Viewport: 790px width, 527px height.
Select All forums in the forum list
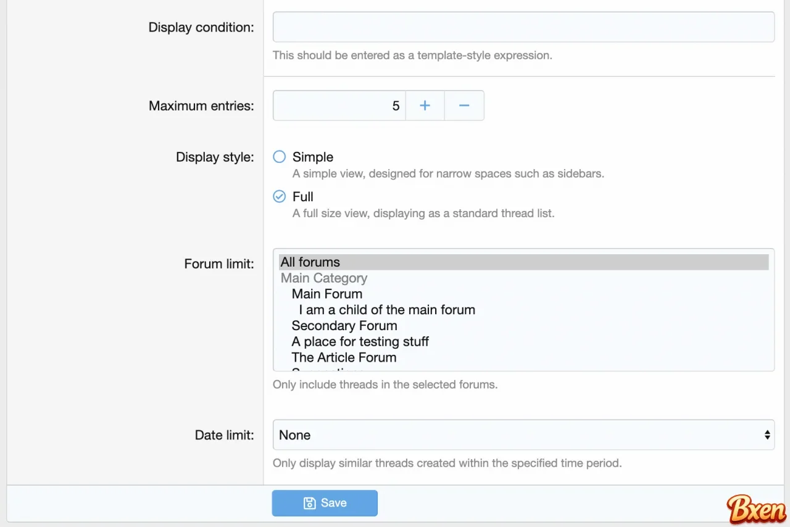(310, 262)
